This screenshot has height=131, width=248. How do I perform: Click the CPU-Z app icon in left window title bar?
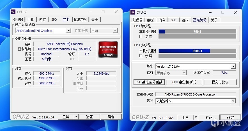coord(13,12)
